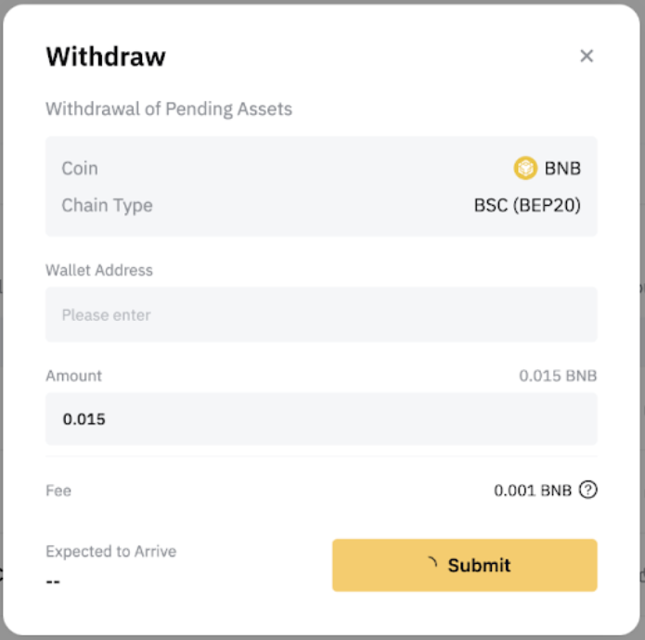Screen dimensions: 645x640
Task: Click the Amount field showing 0.015
Action: tap(321, 418)
